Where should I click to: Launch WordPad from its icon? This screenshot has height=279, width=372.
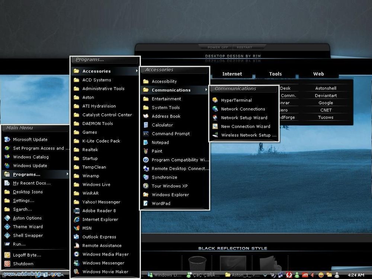(146, 203)
